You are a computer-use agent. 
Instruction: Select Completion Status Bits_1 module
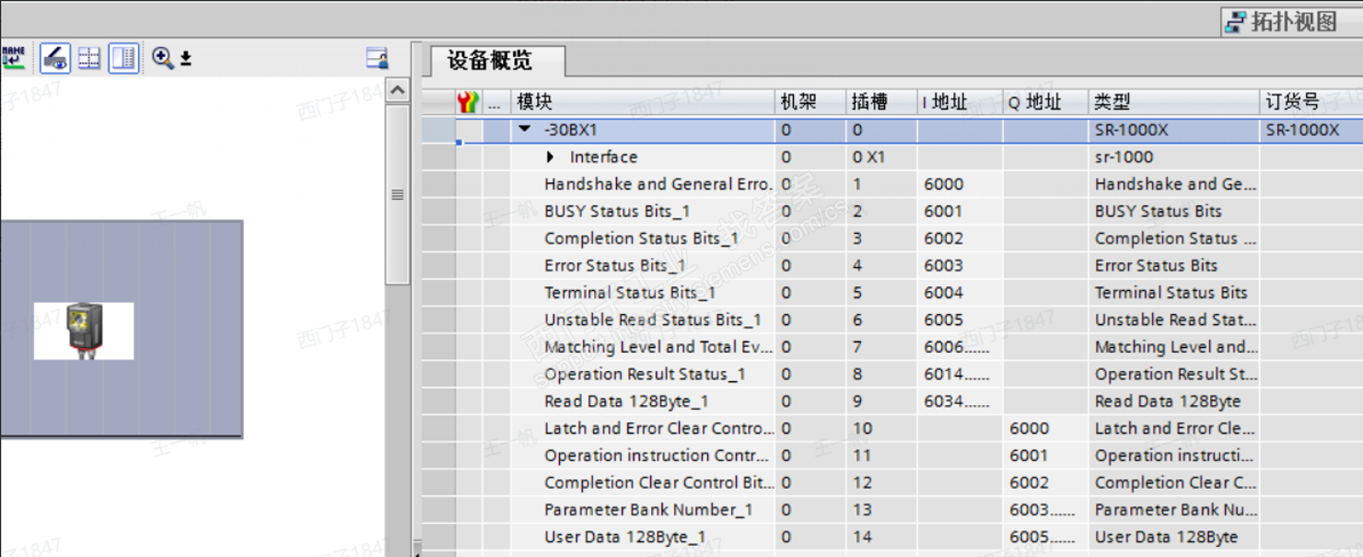pyautogui.click(x=641, y=238)
